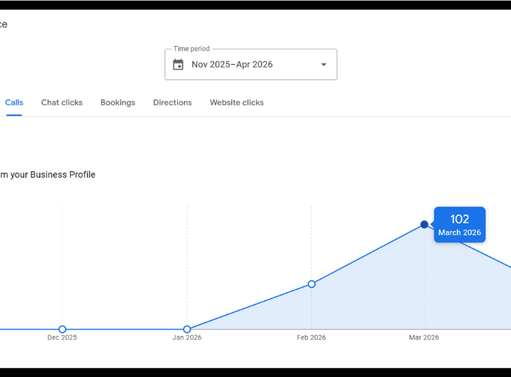Click the Feb 2026 axis label
This screenshot has width=511, height=377.
coord(312,338)
